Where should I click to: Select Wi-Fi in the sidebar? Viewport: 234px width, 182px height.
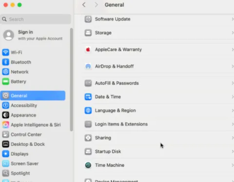point(17,53)
